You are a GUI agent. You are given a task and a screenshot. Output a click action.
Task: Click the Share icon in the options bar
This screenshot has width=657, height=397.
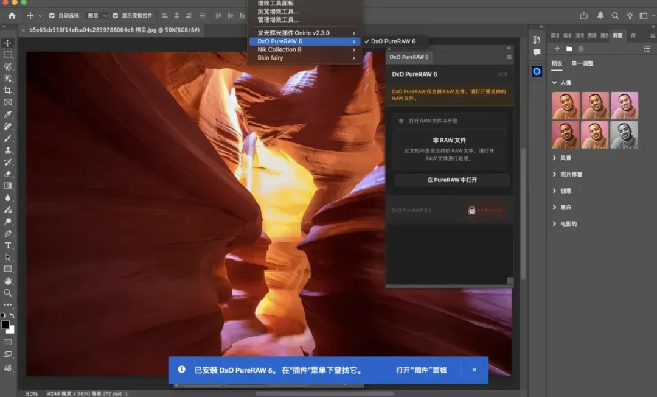583,15
